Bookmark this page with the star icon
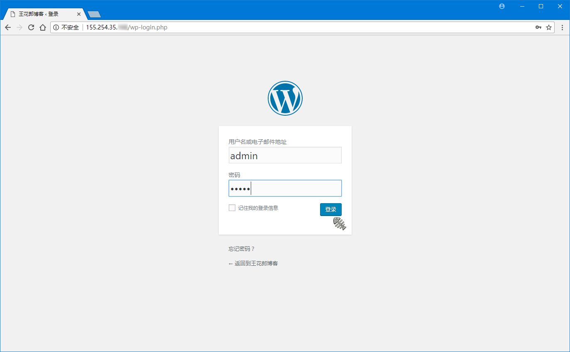Screen dimensions: 570x352 [549, 27]
